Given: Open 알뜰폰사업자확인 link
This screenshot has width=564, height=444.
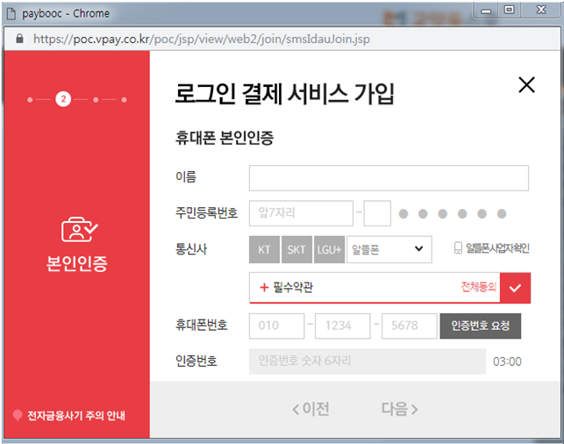Looking at the screenshot, I should [498, 248].
